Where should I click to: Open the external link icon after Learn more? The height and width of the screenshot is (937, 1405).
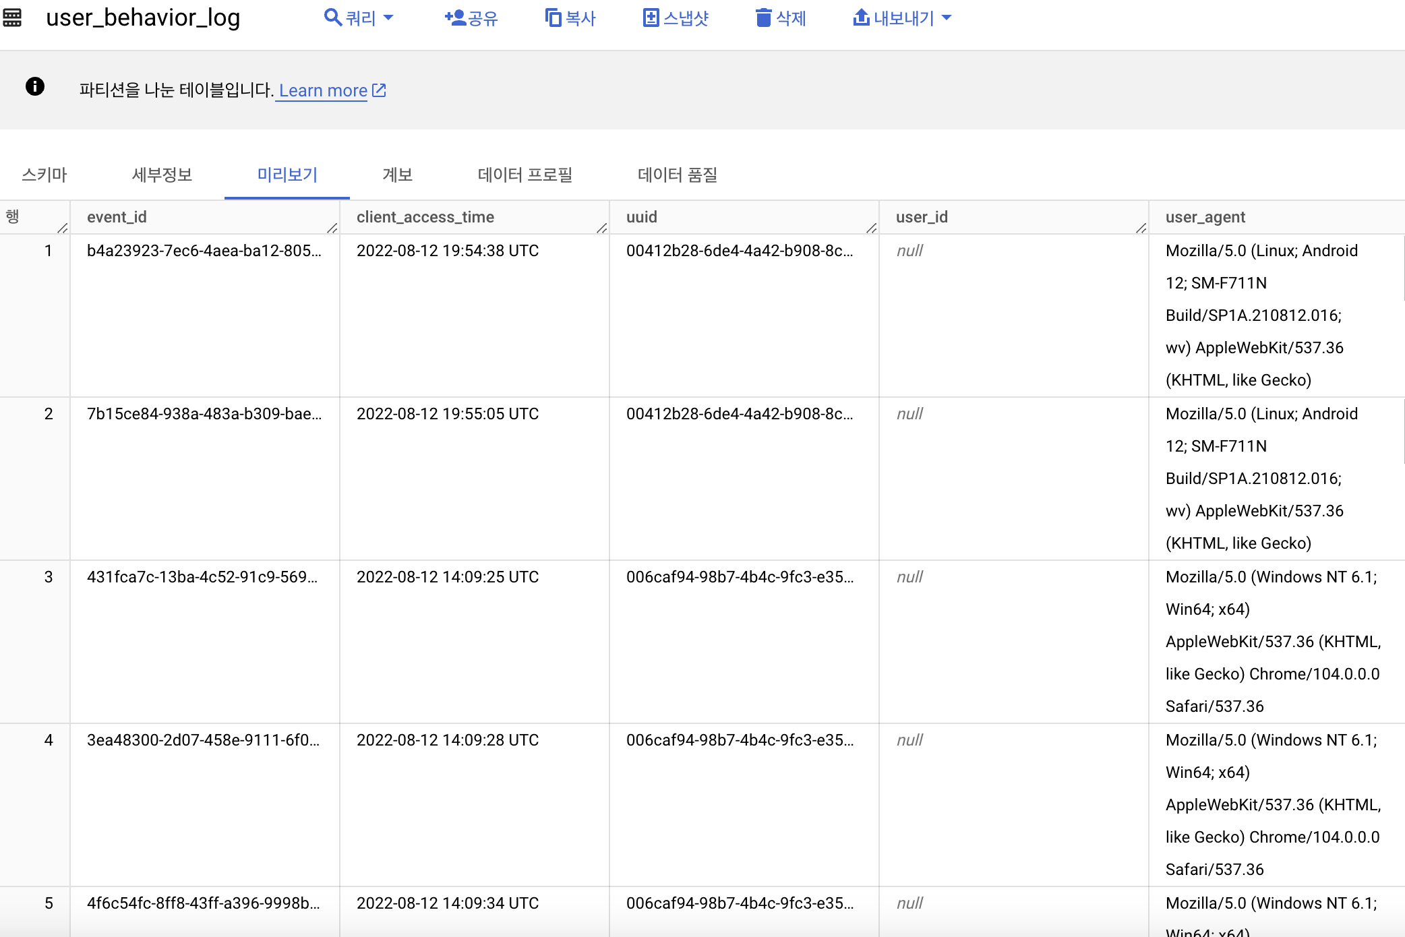pos(380,90)
